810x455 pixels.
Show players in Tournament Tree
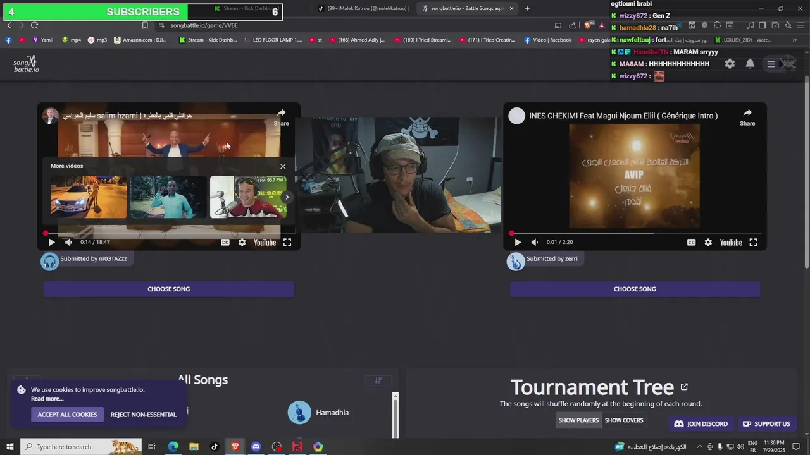[x=578, y=420]
